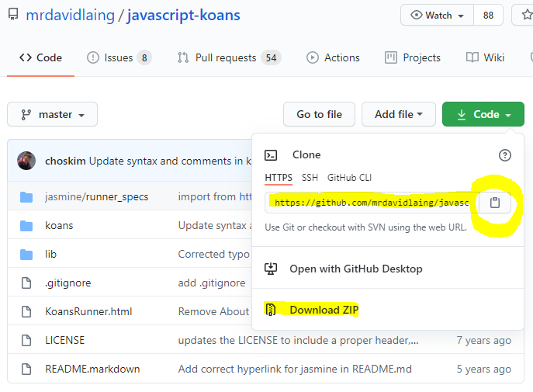Expand the Add file dropdown
533x392 pixels.
(398, 114)
